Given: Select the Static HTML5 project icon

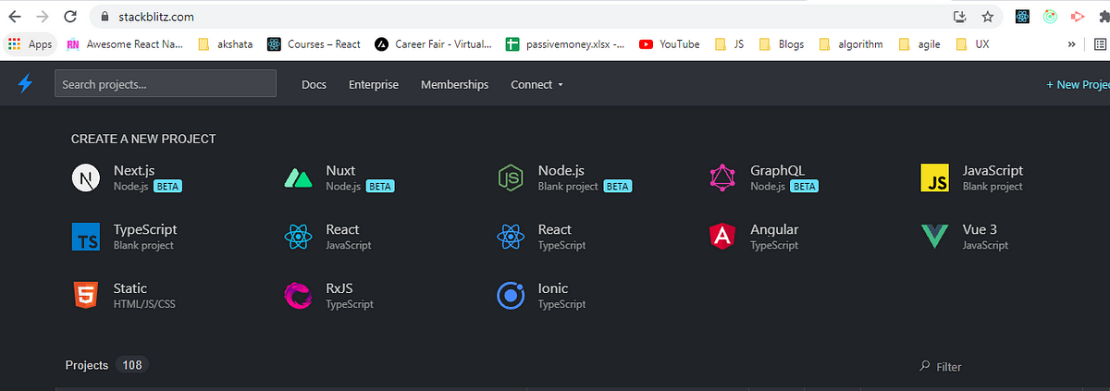Looking at the screenshot, I should 85,296.
